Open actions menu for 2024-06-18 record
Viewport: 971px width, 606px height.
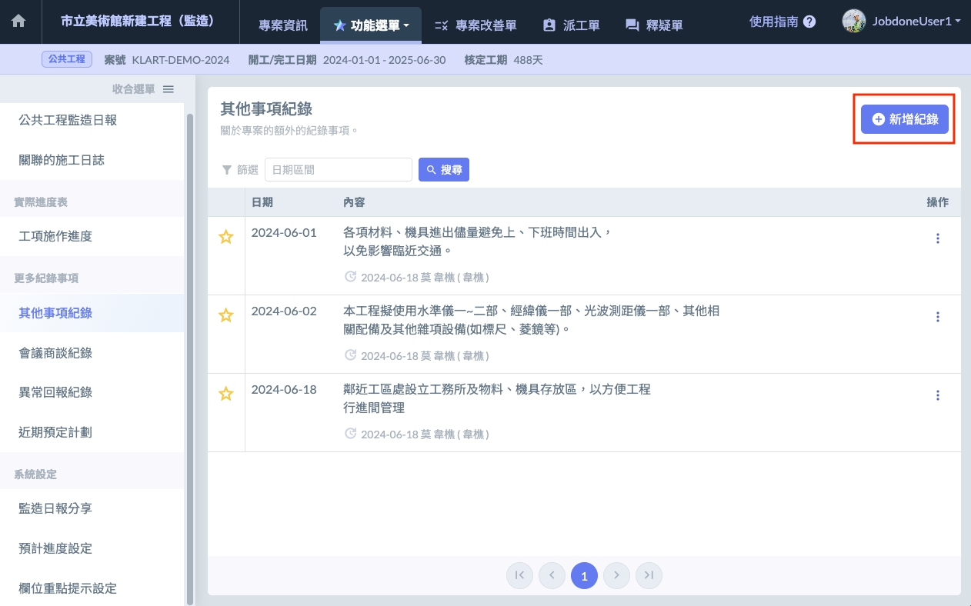click(937, 395)
